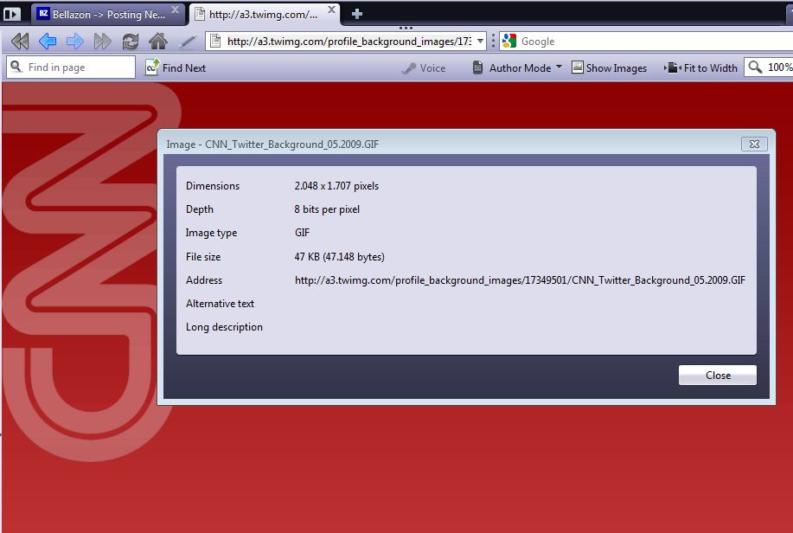This screenshot has height=533, width=793.
Task: Close the a3.twimg.com tab
Action: point(331,10)
